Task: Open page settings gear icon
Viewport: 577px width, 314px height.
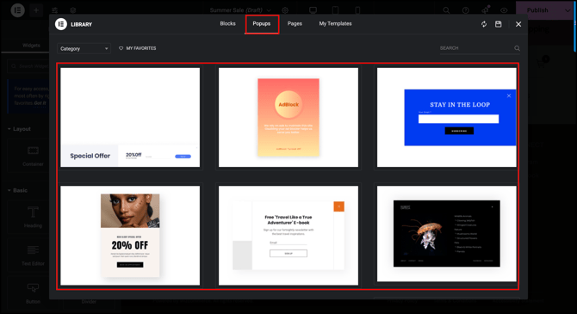Action: click(x=285, y=10)
